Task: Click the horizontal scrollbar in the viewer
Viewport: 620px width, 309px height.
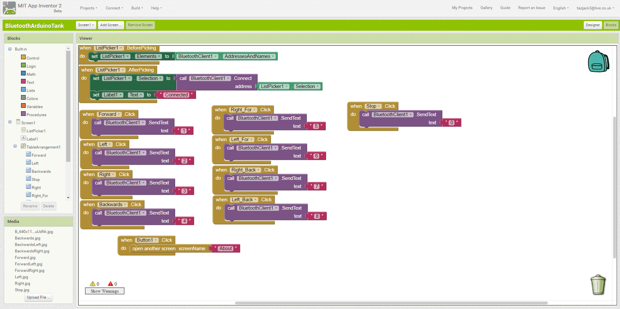Action: [x=391, y=303]
